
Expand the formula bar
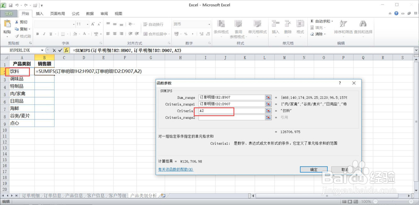coord(416,50)
